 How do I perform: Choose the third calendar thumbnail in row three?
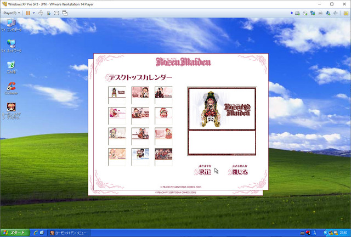(163, 136)
